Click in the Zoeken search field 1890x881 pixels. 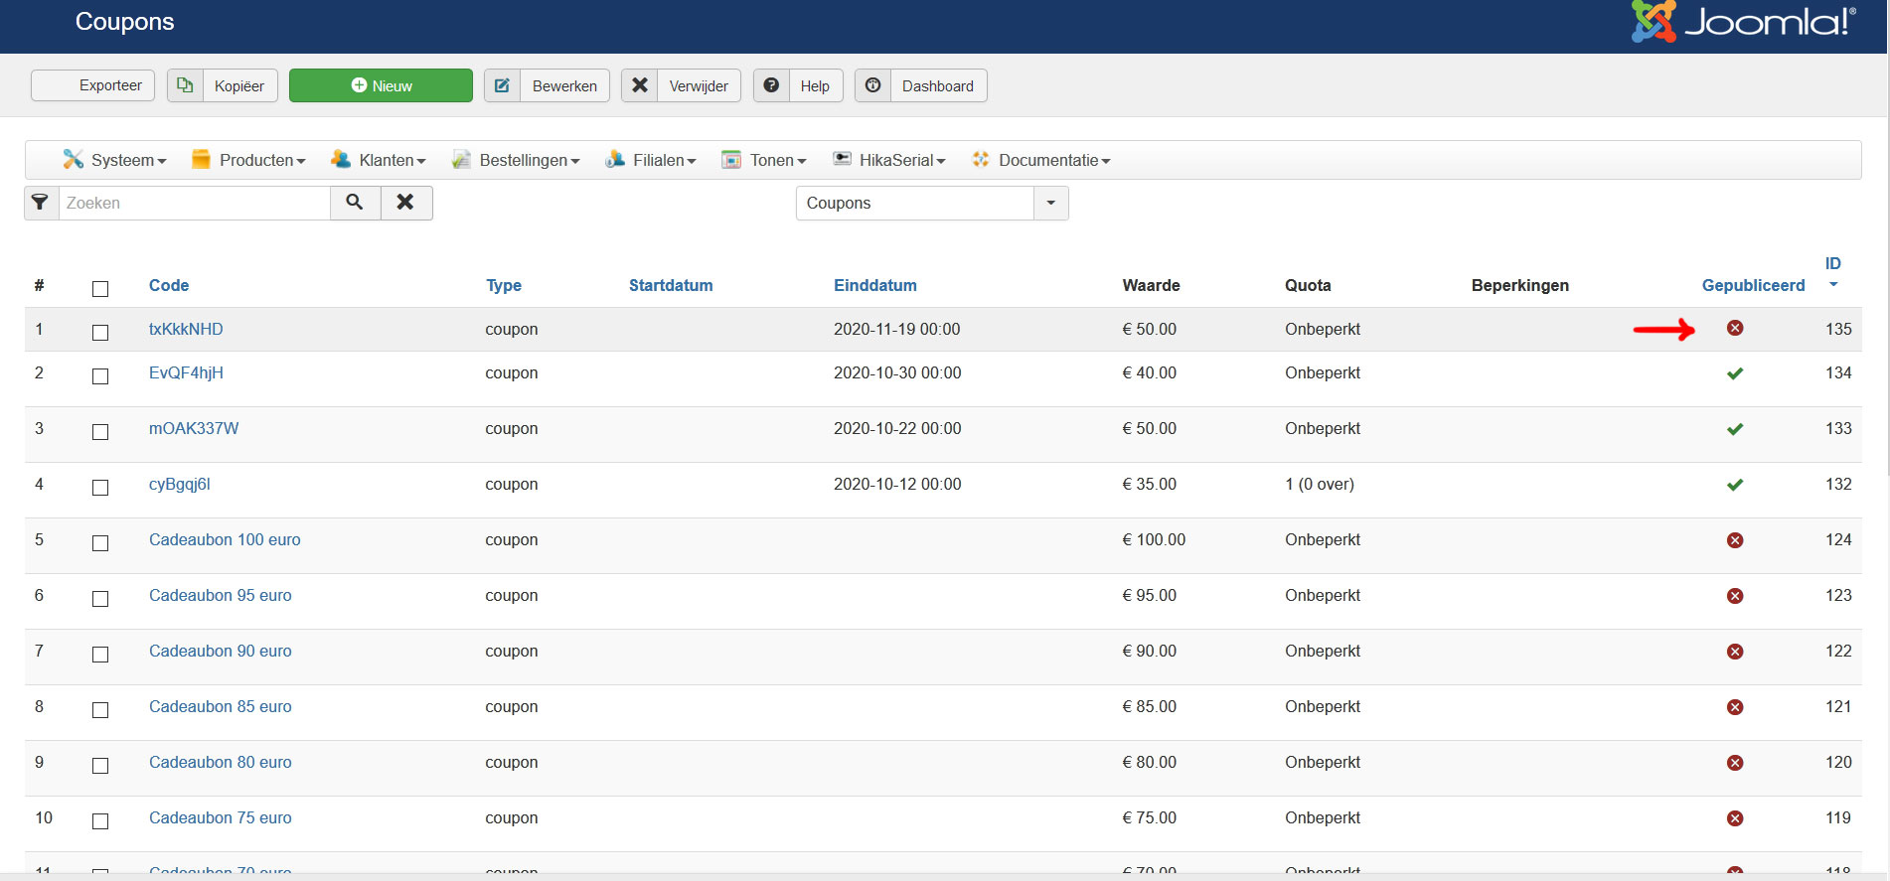pyautogui.click(x=194, y=203)
